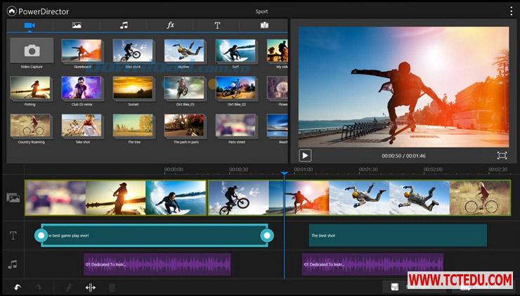Image resolution: width=520 pixels, height=296 pixels.
Task: Select the Take shot library clip
Action: [x=82, y=125]
